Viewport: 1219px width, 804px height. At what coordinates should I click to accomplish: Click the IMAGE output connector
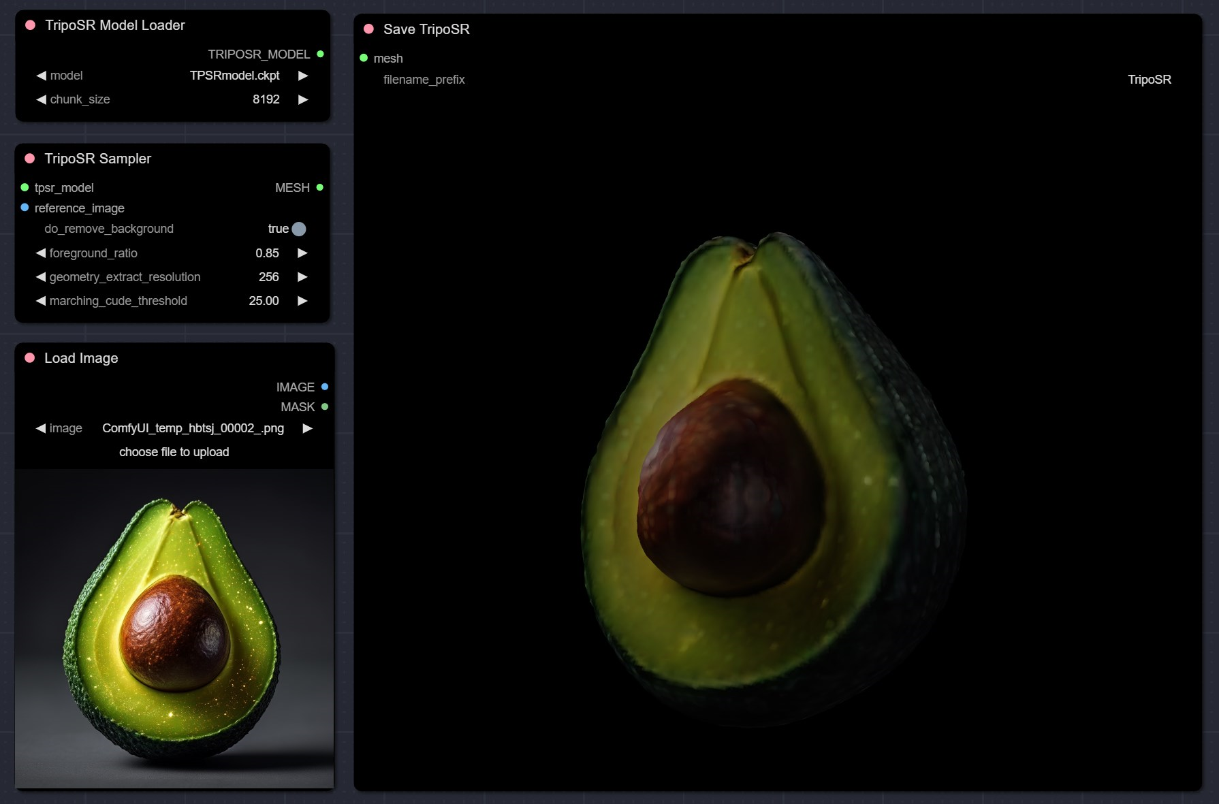[324, 387]
